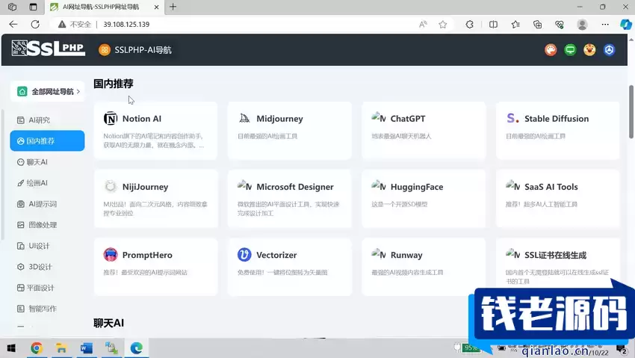Toggle read aloud icon in address bar
The height and width of the screenshot is (358, 635).
pyautogui.click(x=423, y=25)
